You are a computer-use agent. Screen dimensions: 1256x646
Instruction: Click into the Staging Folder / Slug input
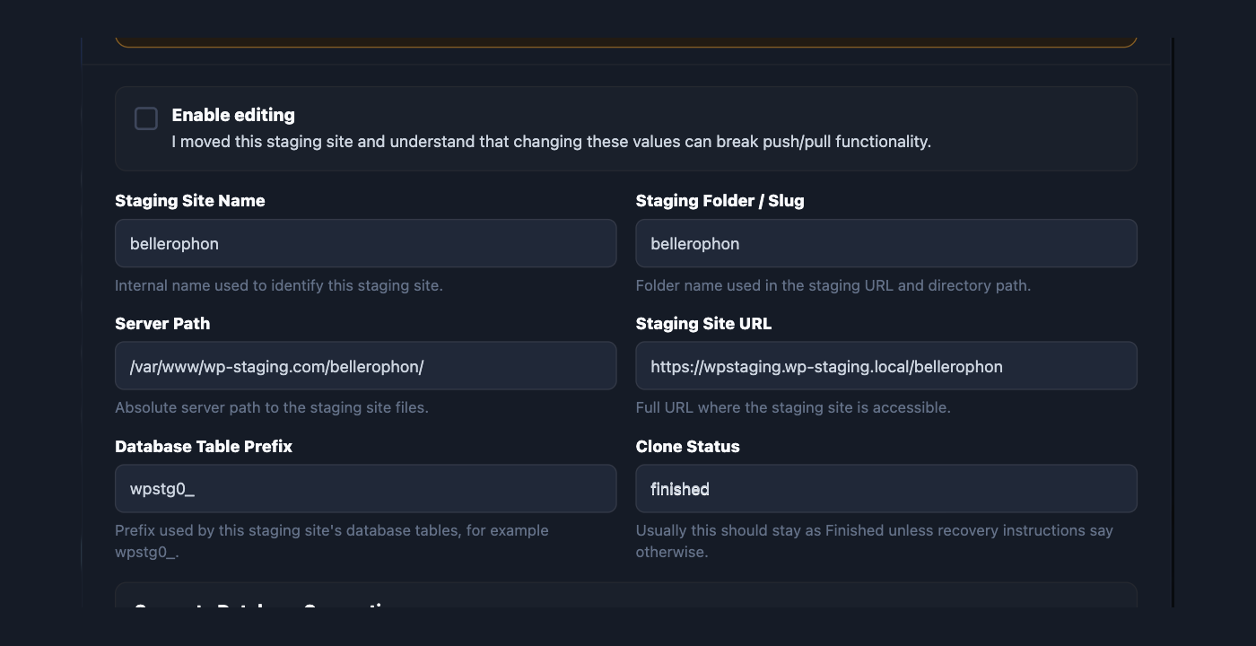(886, 243)
